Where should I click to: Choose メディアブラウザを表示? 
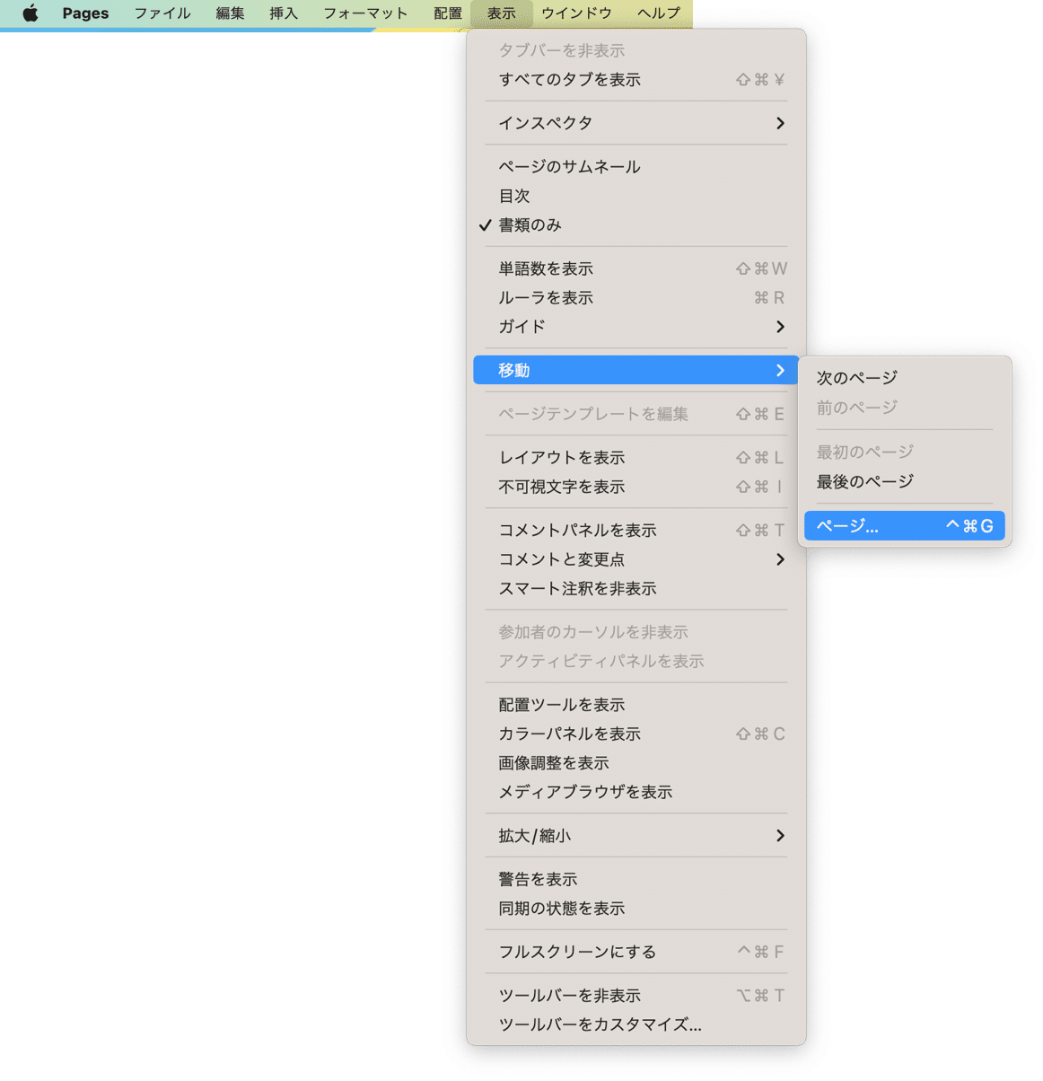click(636, 792)
